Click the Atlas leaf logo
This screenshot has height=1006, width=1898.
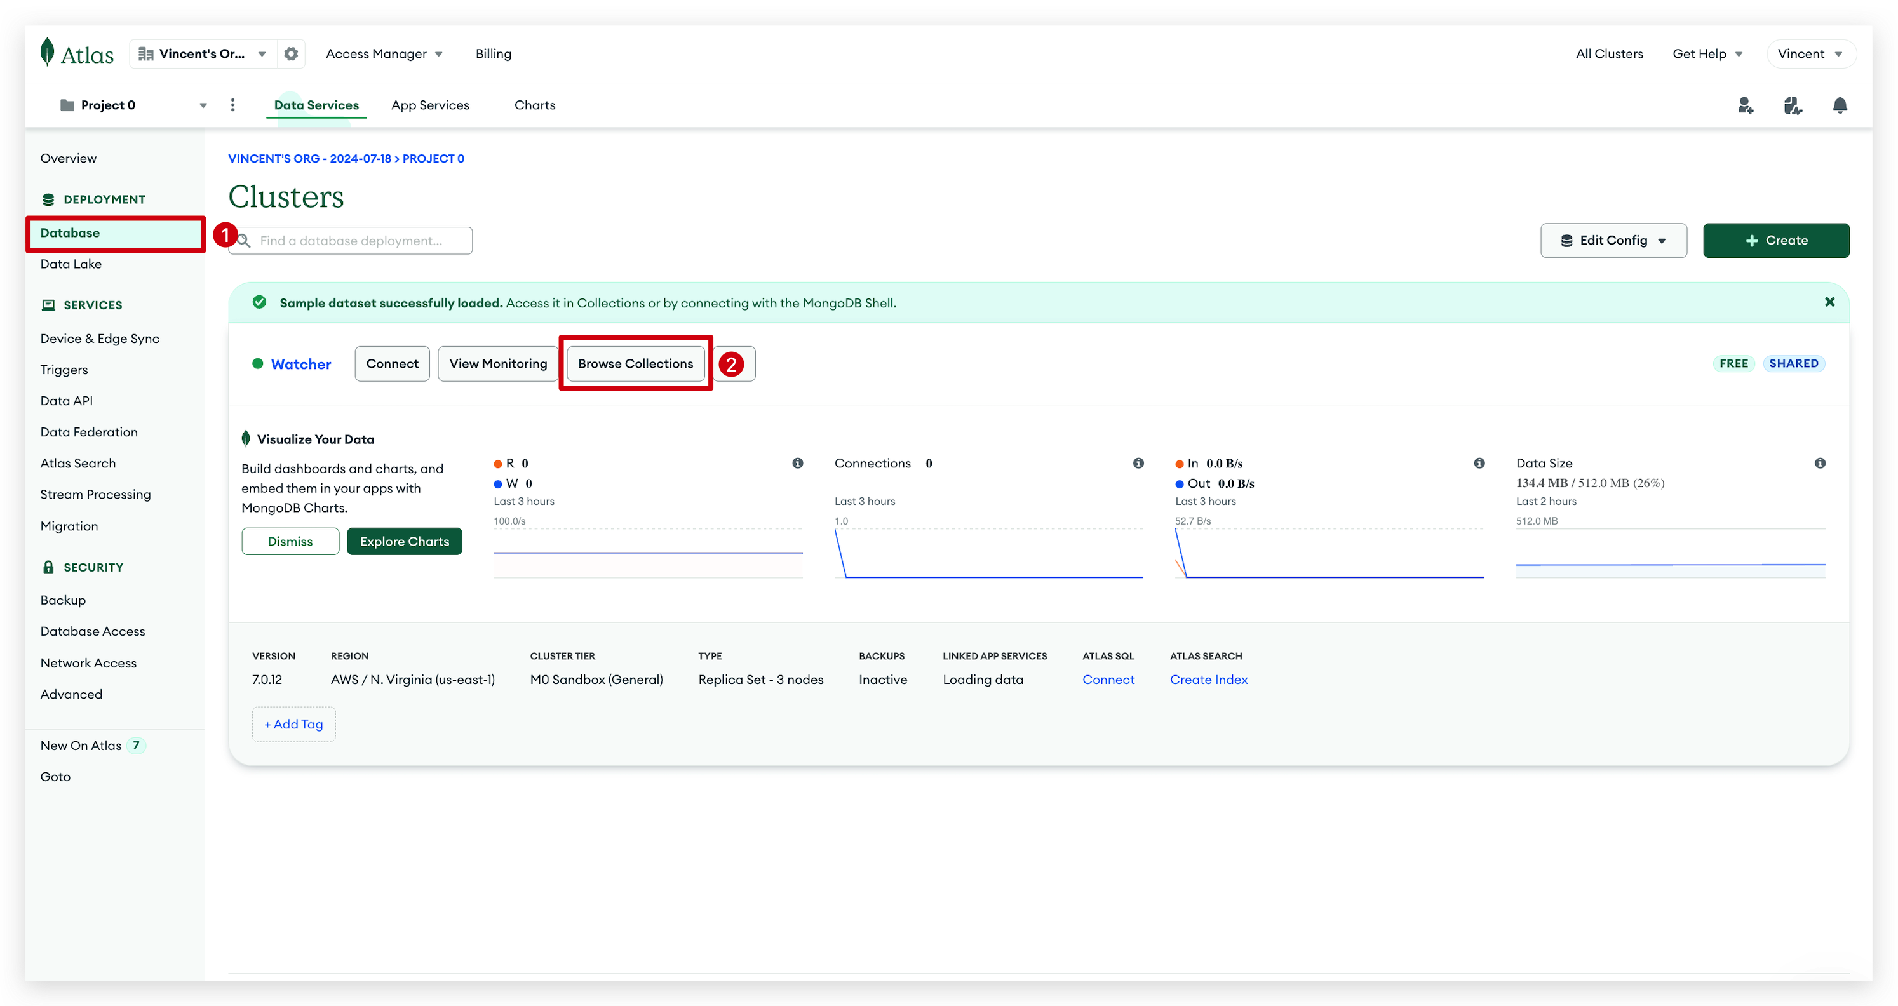47,52
